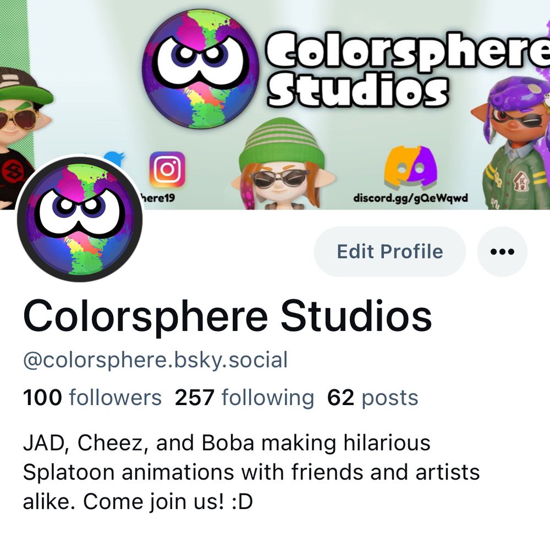Click the Colorsphere Studios display name
This screenshot has width=550, height=537.
(x=227, y=317)
